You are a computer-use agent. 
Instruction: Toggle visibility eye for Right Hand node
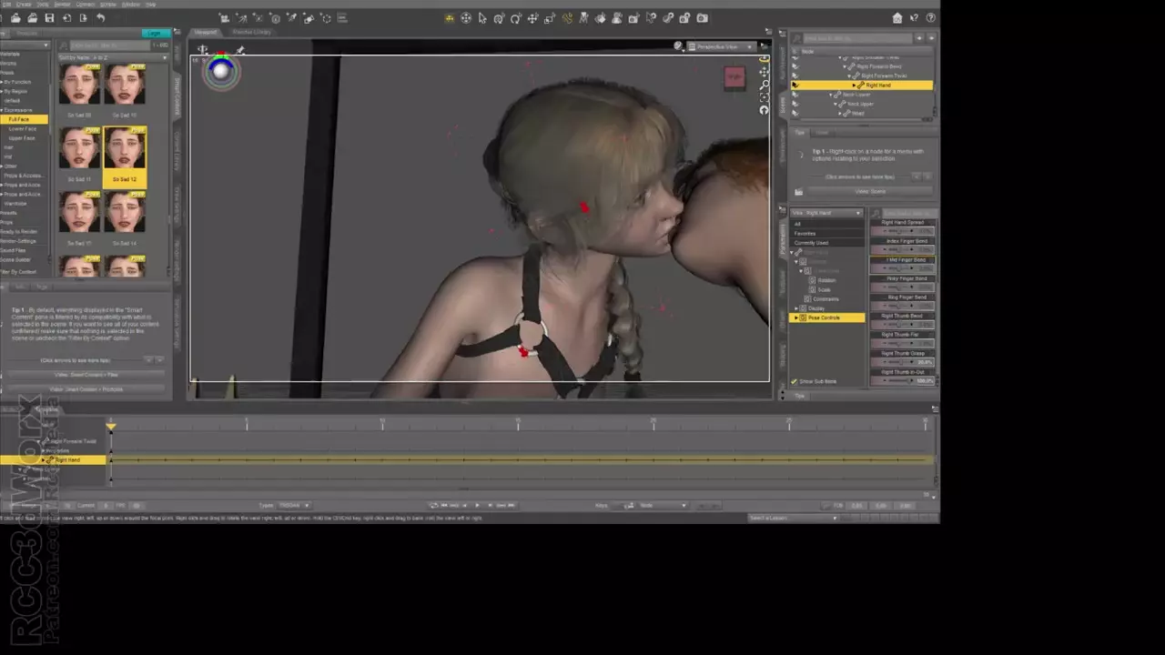(795, 86)
